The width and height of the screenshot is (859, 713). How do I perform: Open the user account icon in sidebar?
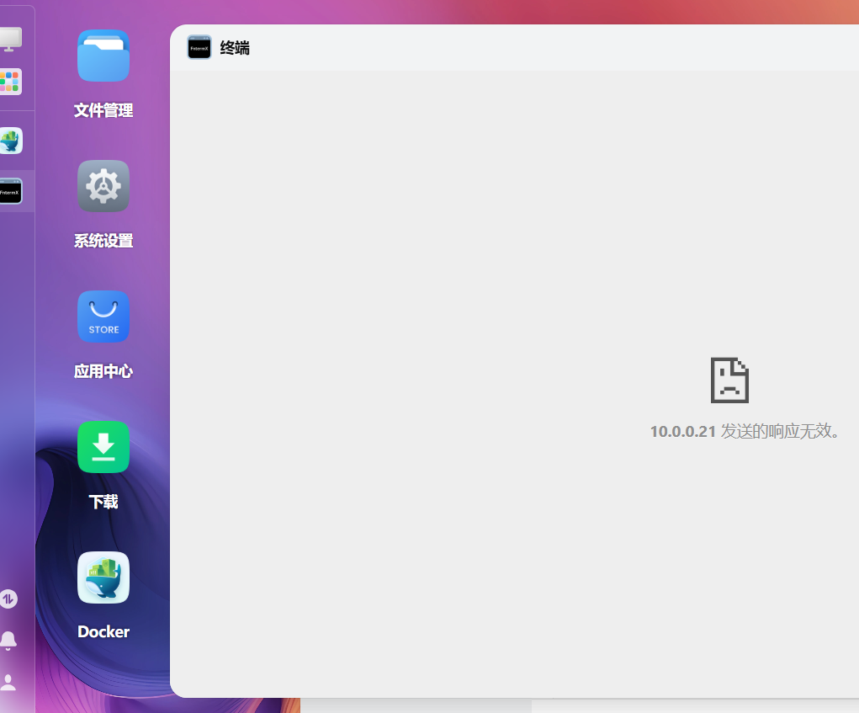(8, 683)
